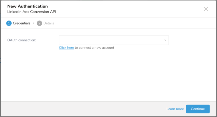Click the step 2 number circle
This screenshot has height=117, width=217.
tap(40, 23)
